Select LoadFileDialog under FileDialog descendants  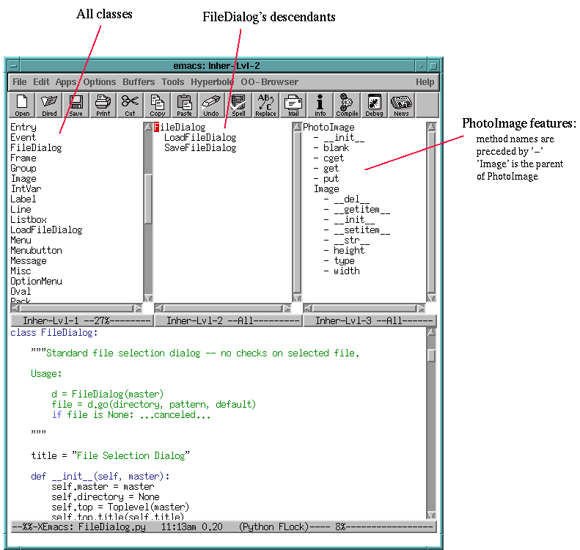[199, 137]
